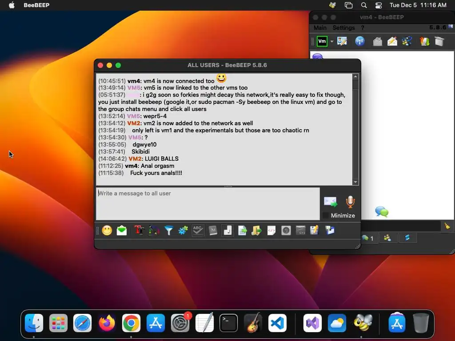Image resolution: width=455 pixels, height=341 pixels.
Task: Open the blue funnel message filter
Action: point(168,230)
